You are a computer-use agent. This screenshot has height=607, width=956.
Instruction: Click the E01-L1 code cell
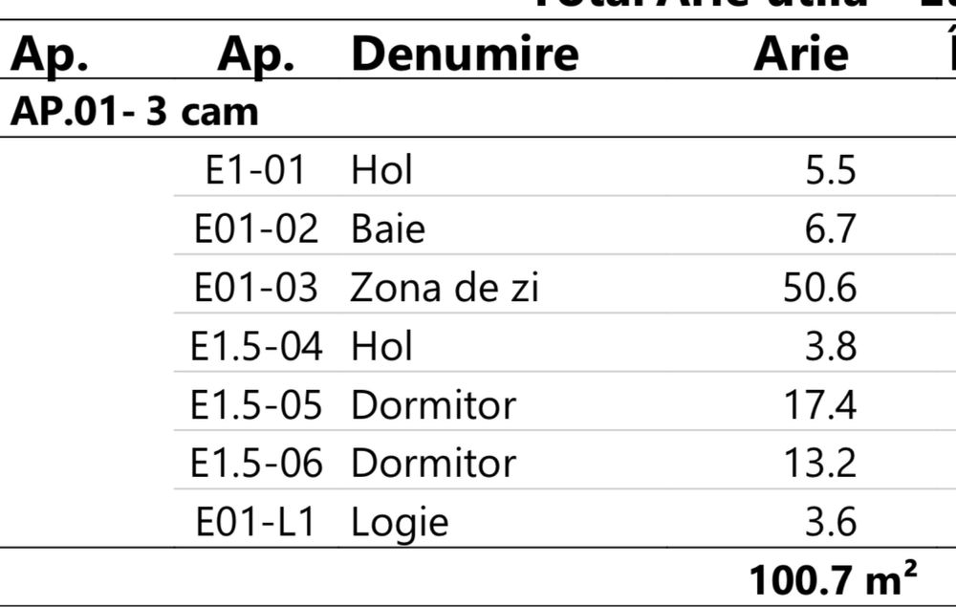tap(255, 522)
